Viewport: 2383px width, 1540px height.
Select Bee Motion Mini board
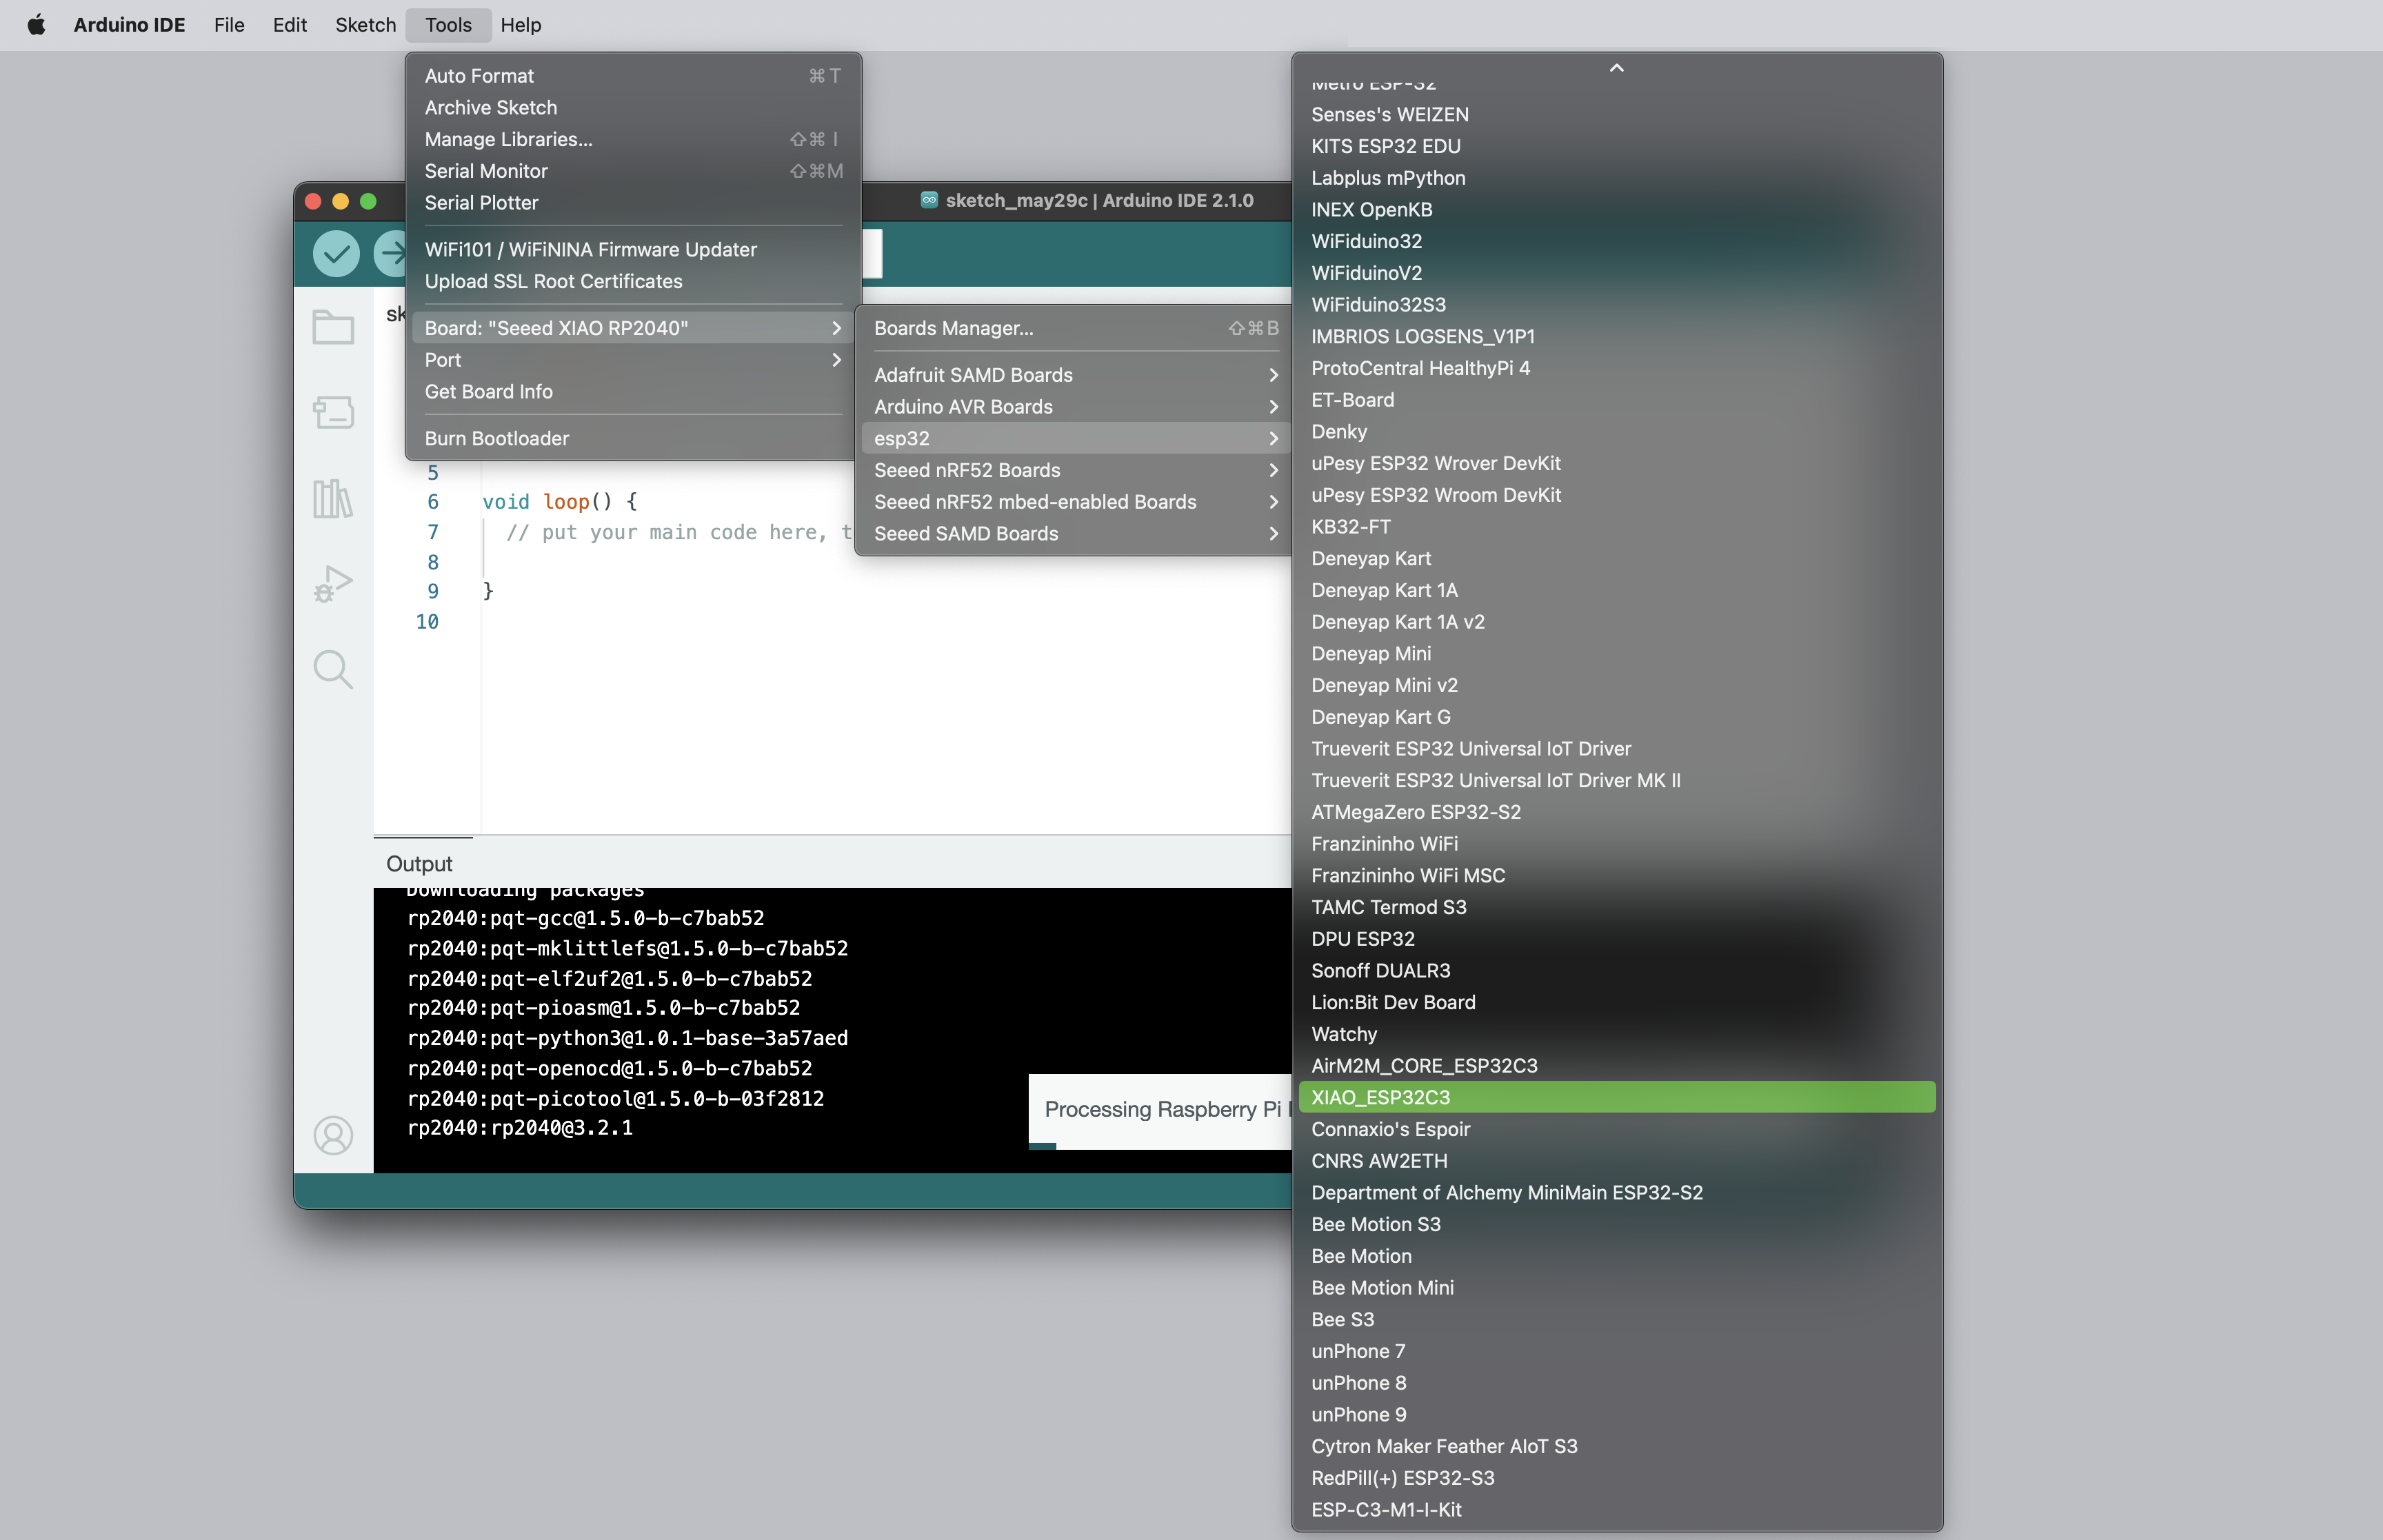(1616, 1288)
